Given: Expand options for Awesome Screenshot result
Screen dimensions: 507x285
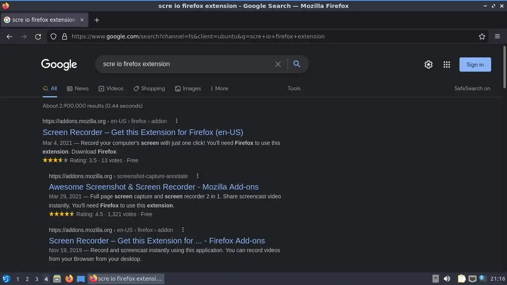Looking at the screenshot, I should 198,176.
